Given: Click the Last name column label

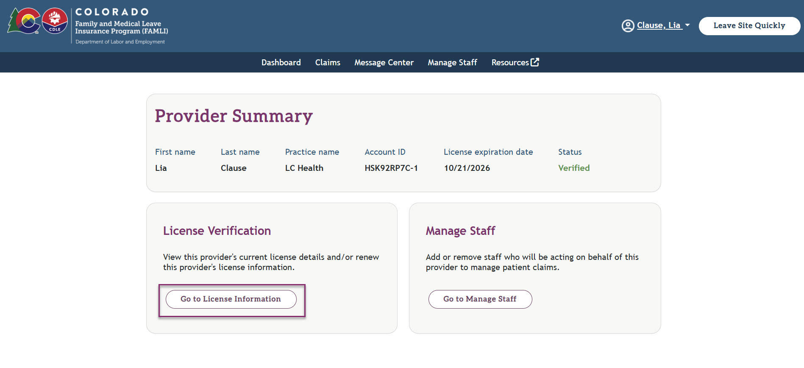Looking at the screenshot, I should coord(240,152).
